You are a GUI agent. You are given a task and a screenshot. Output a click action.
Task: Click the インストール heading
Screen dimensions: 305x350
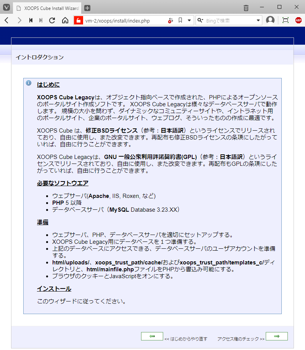(54, 289)
